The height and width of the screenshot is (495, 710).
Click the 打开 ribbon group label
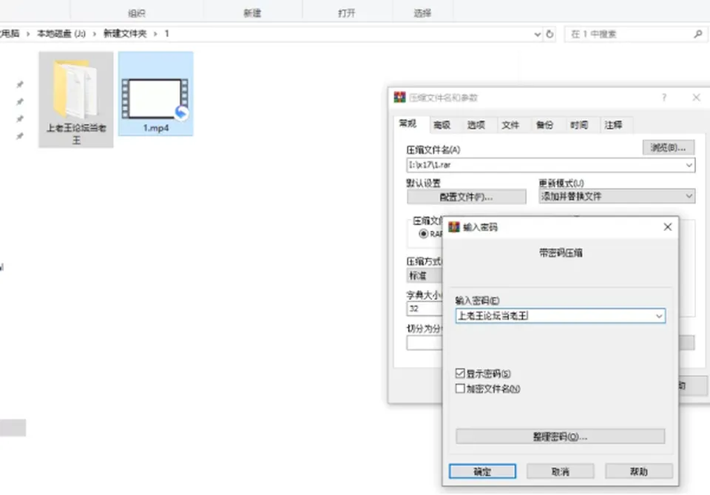click(x=346, y=13)
